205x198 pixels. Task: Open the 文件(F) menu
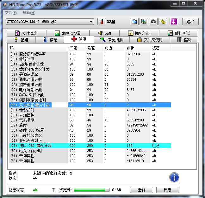10,13
